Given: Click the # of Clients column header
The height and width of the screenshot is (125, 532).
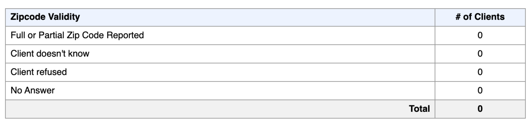Looking at the screenshot, I should tap(480, 17).
